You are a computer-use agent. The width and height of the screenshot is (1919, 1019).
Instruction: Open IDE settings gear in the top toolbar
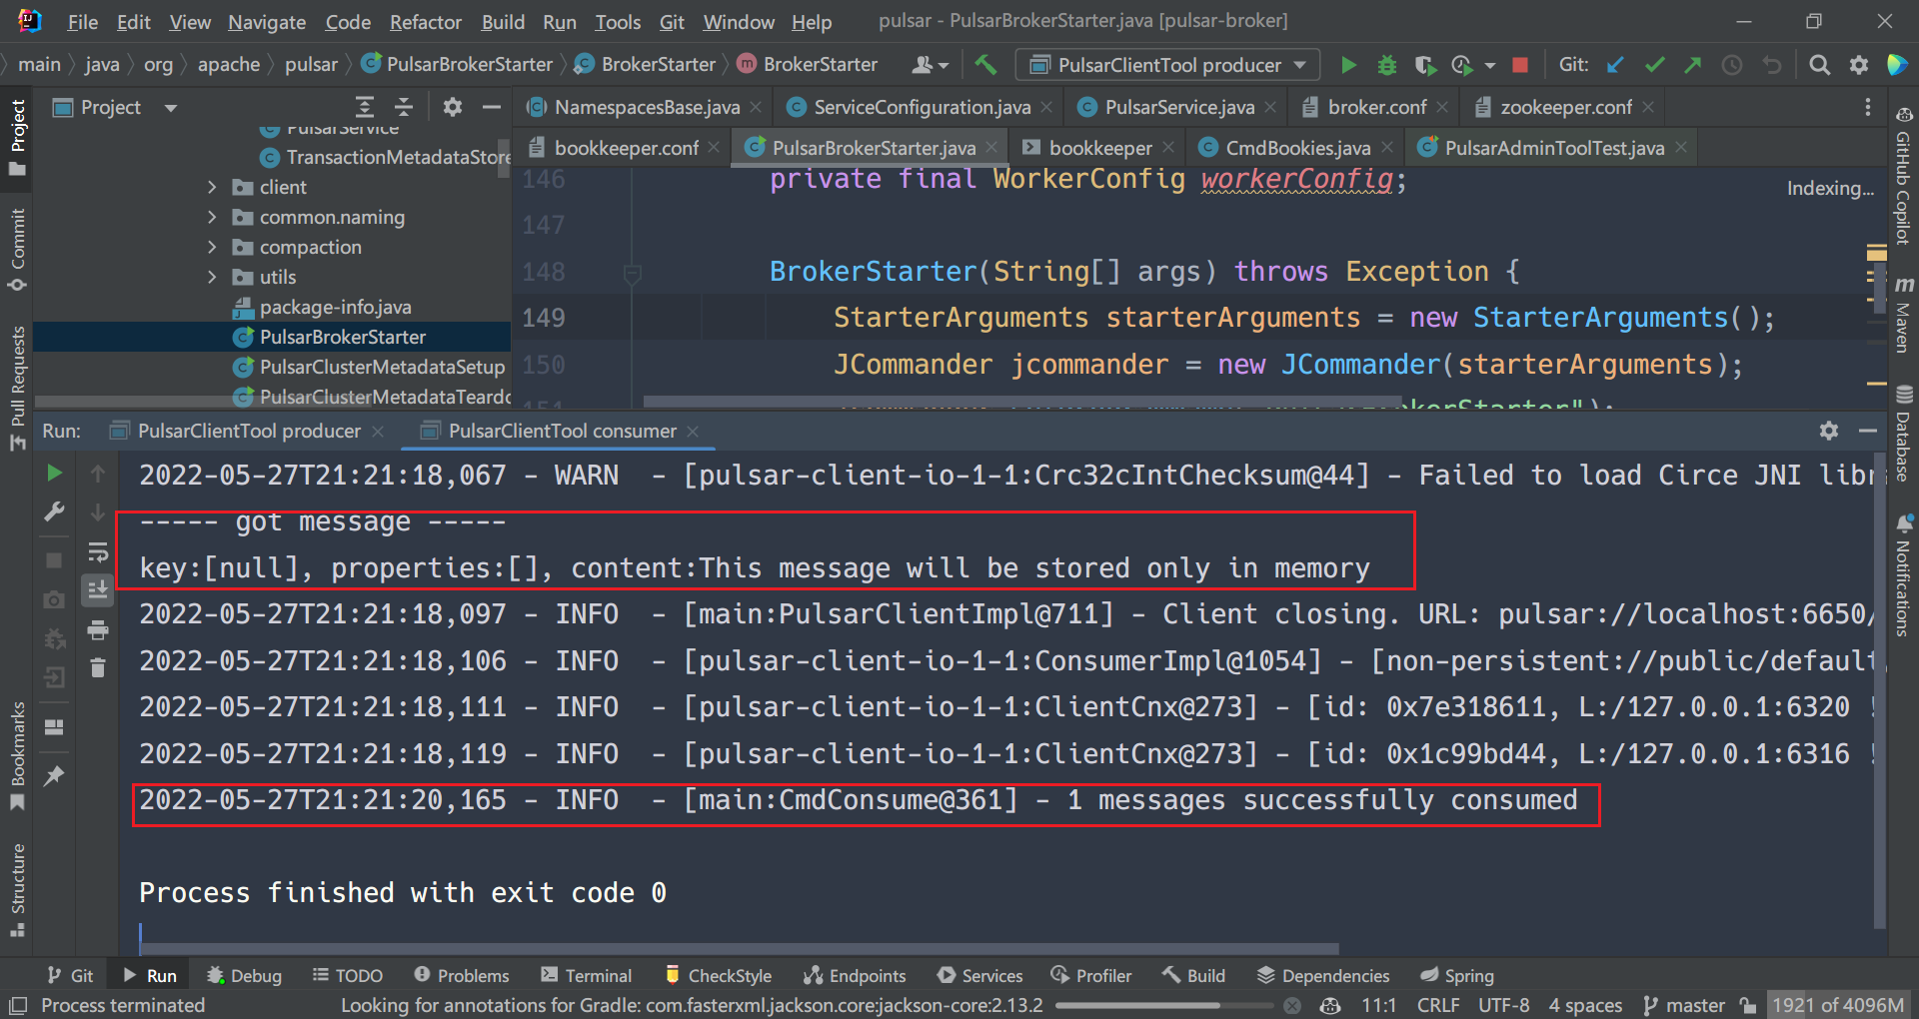(x=1859, y=65)
